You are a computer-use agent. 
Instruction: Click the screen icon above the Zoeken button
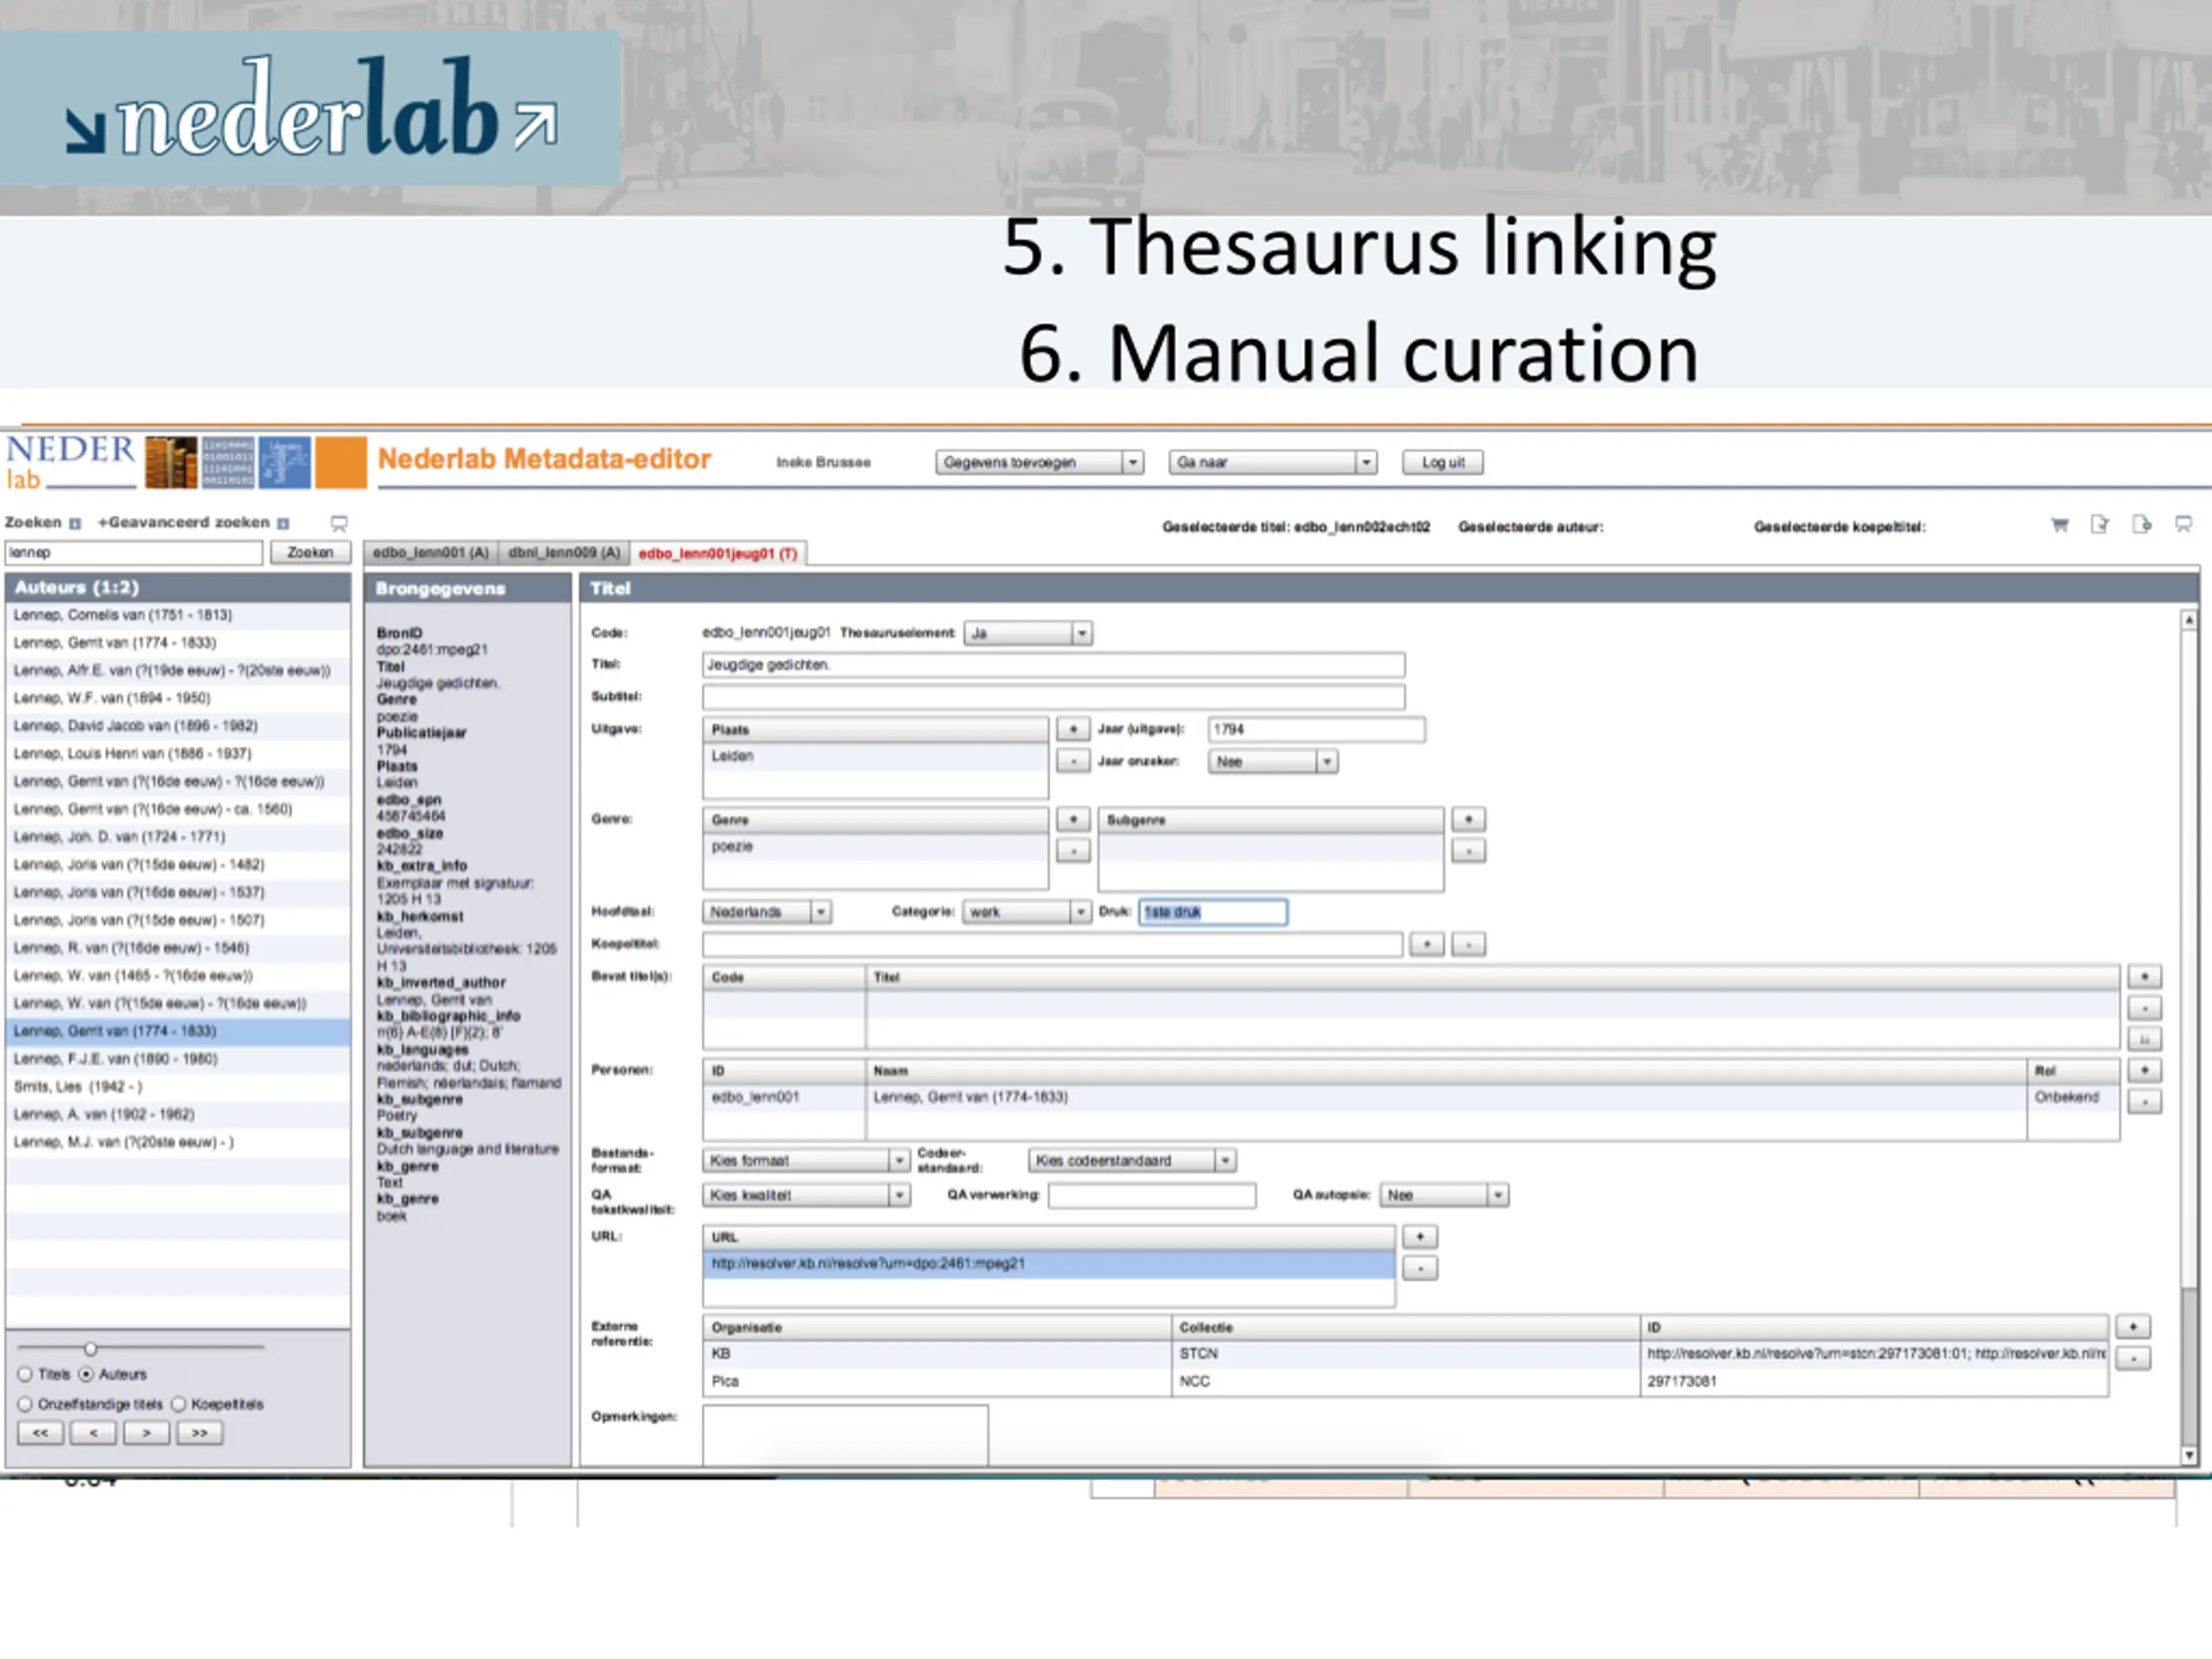click(x=339, y=523)
